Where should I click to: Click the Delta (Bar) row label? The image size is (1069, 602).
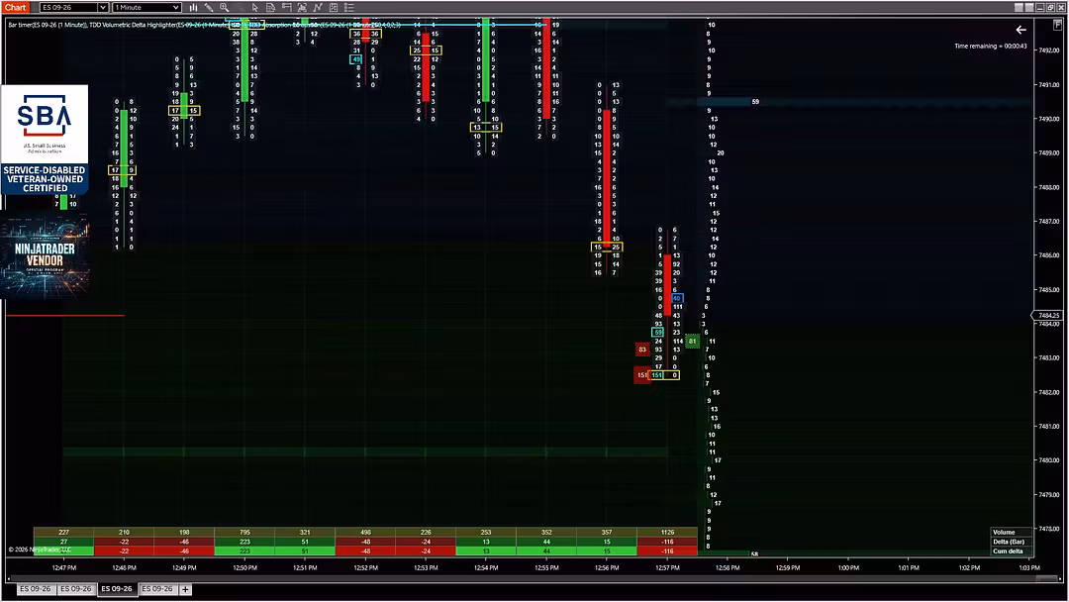[1009, 542]
